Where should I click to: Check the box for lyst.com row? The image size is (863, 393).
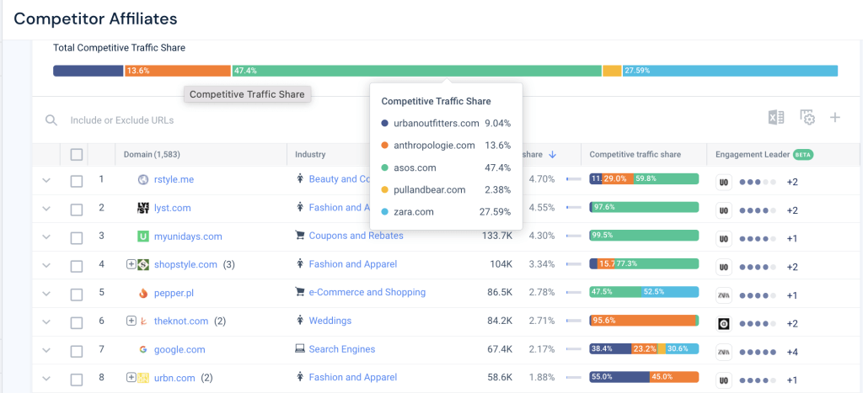tap(77, 210)
